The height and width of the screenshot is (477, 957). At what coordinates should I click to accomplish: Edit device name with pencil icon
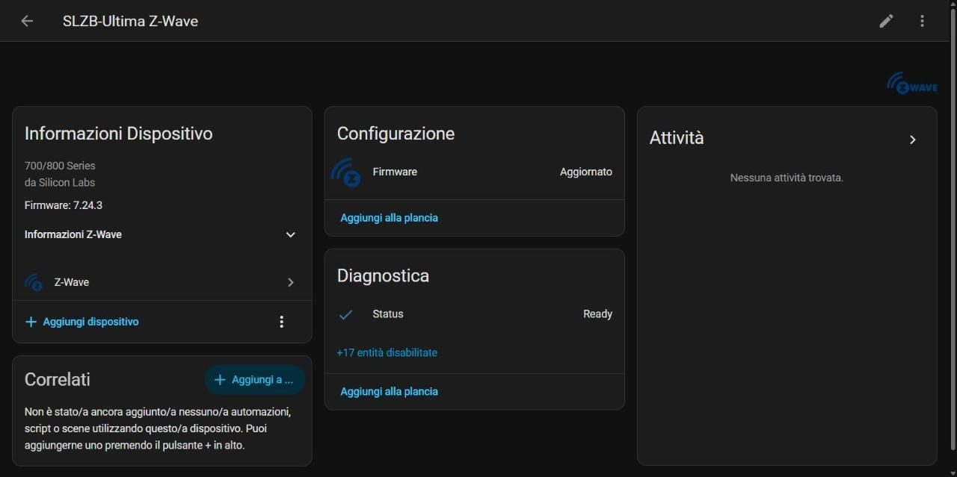[886, 21]
